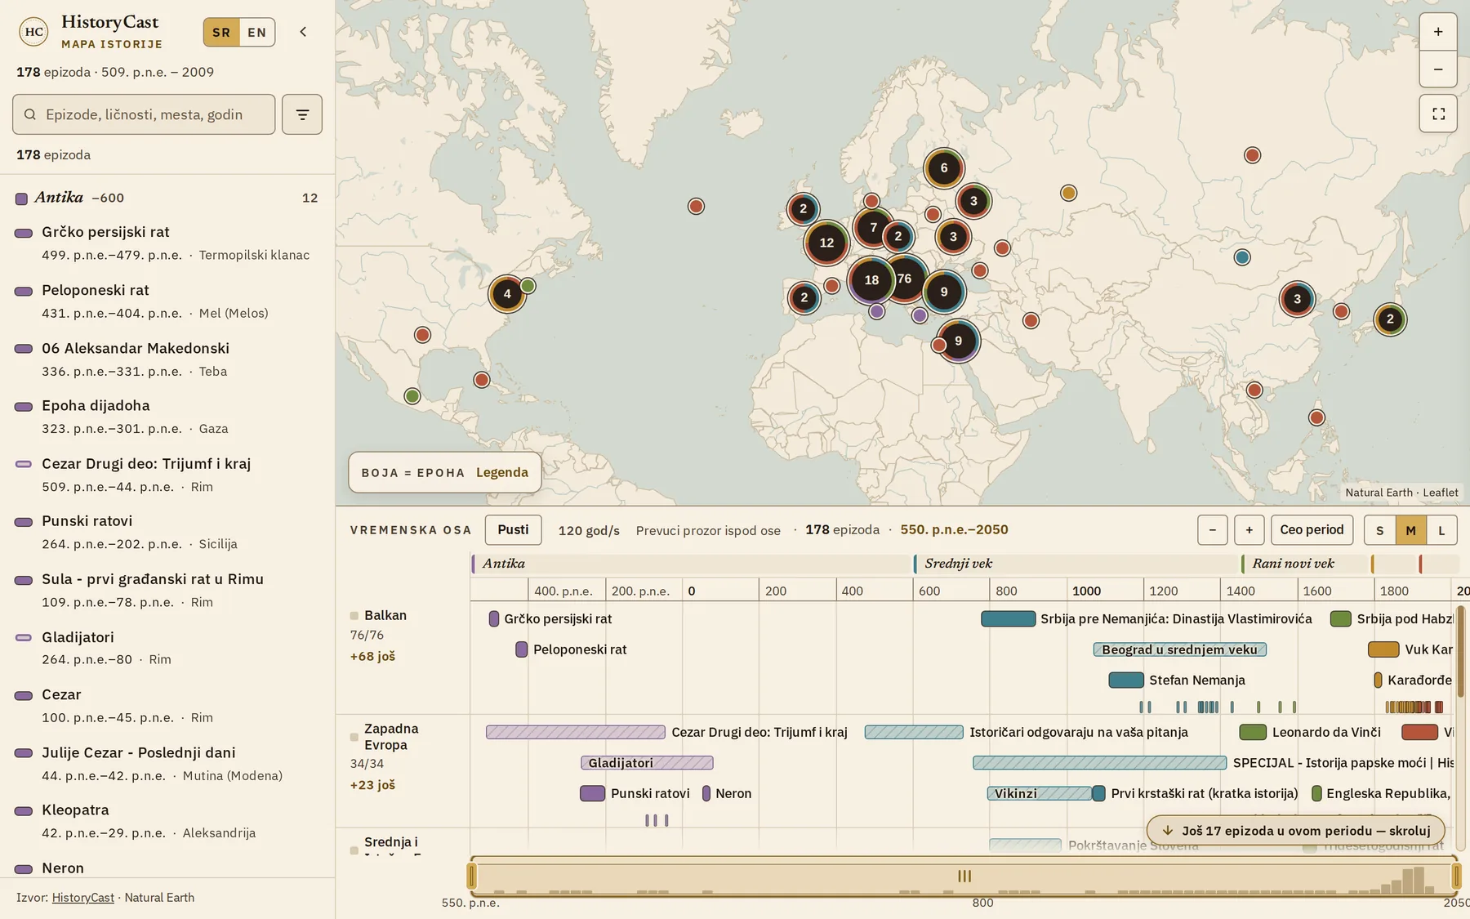Open the cluster marker labeled 6

click(944, 168)
